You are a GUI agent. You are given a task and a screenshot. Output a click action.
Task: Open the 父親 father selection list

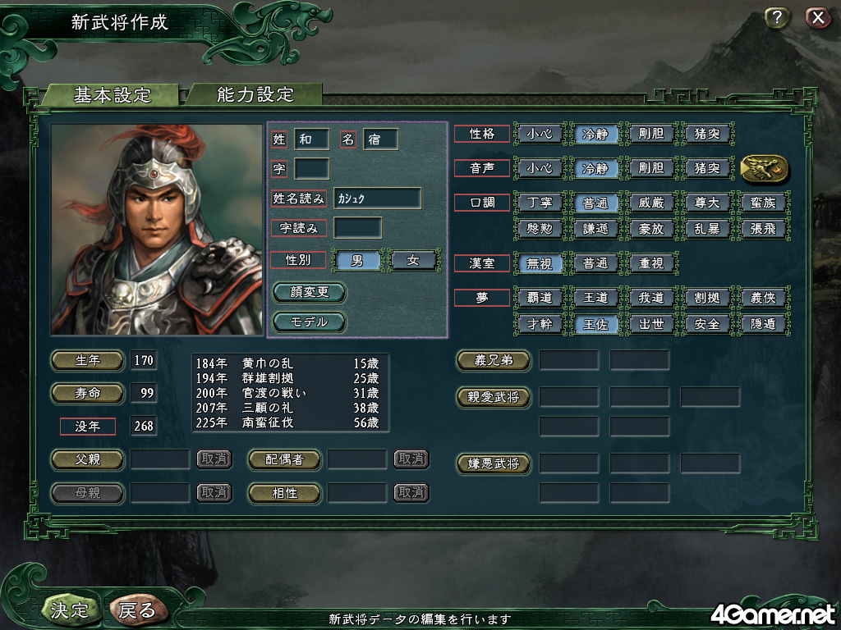tap(87, 459)
